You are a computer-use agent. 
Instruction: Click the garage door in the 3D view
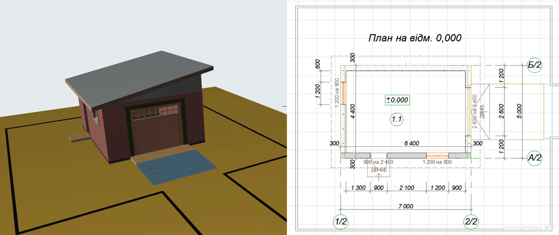158,131
